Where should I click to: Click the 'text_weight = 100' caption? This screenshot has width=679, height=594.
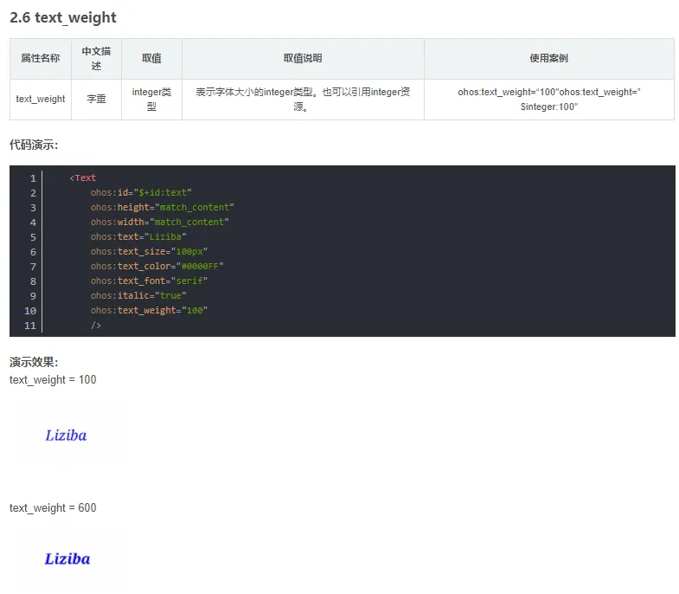point(53,380)
